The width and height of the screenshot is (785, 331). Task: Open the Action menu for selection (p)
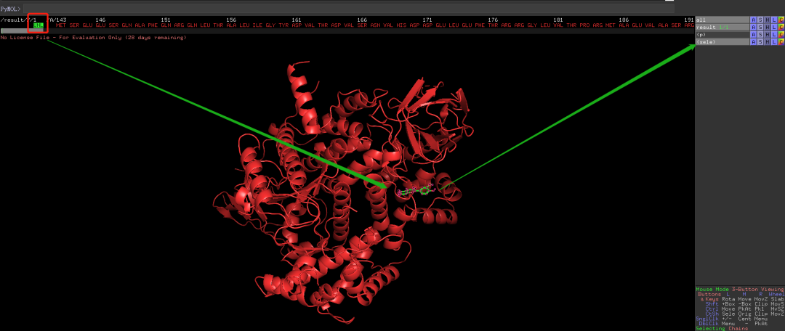coord(754,35)
